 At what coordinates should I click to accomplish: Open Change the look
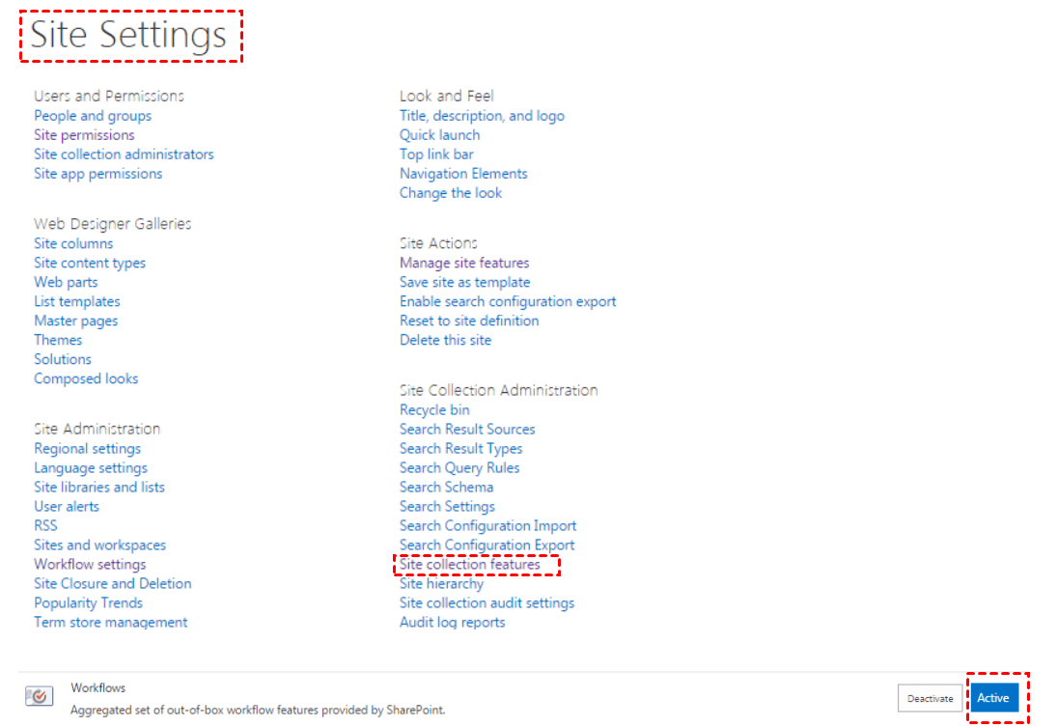(451, 193)
